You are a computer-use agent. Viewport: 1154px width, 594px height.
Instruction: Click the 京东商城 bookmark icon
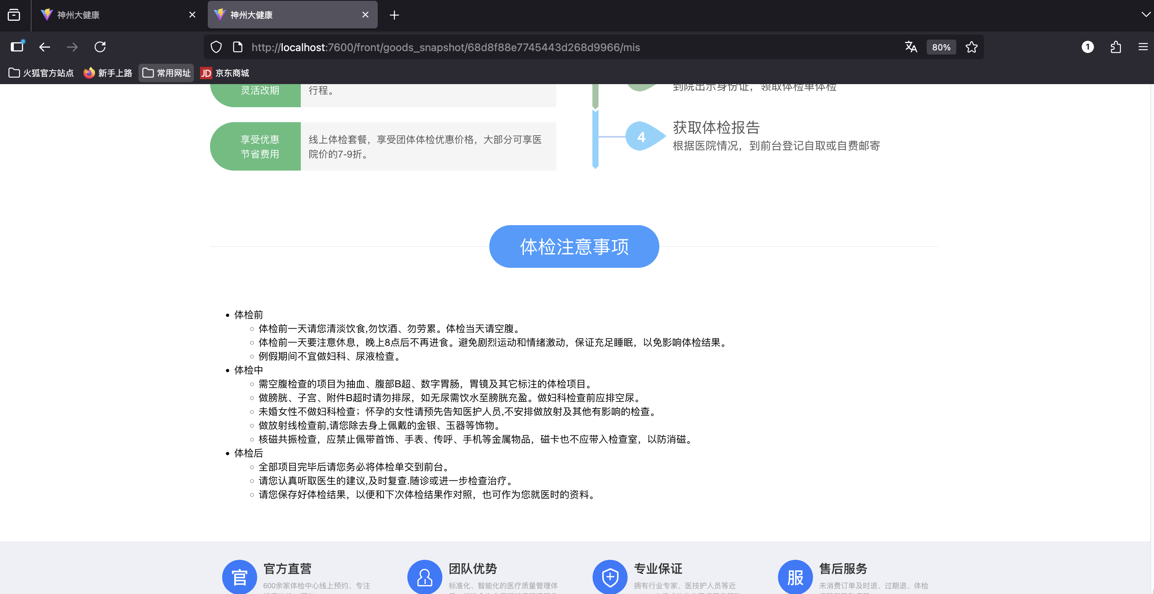coord(206,73)
